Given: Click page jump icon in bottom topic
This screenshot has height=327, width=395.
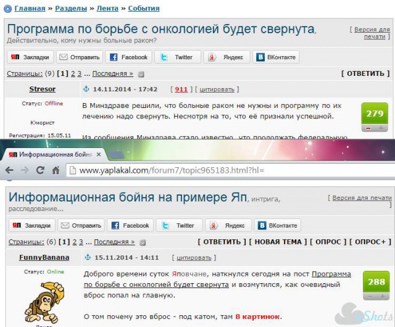Looking at the screenshot, I should tap(143, 242).
